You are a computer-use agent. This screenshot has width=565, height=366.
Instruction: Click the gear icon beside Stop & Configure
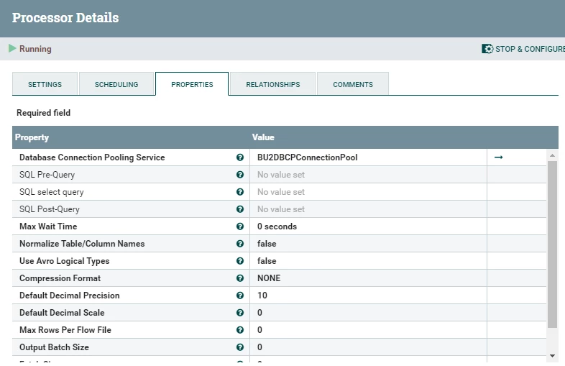tap(487, 49)
